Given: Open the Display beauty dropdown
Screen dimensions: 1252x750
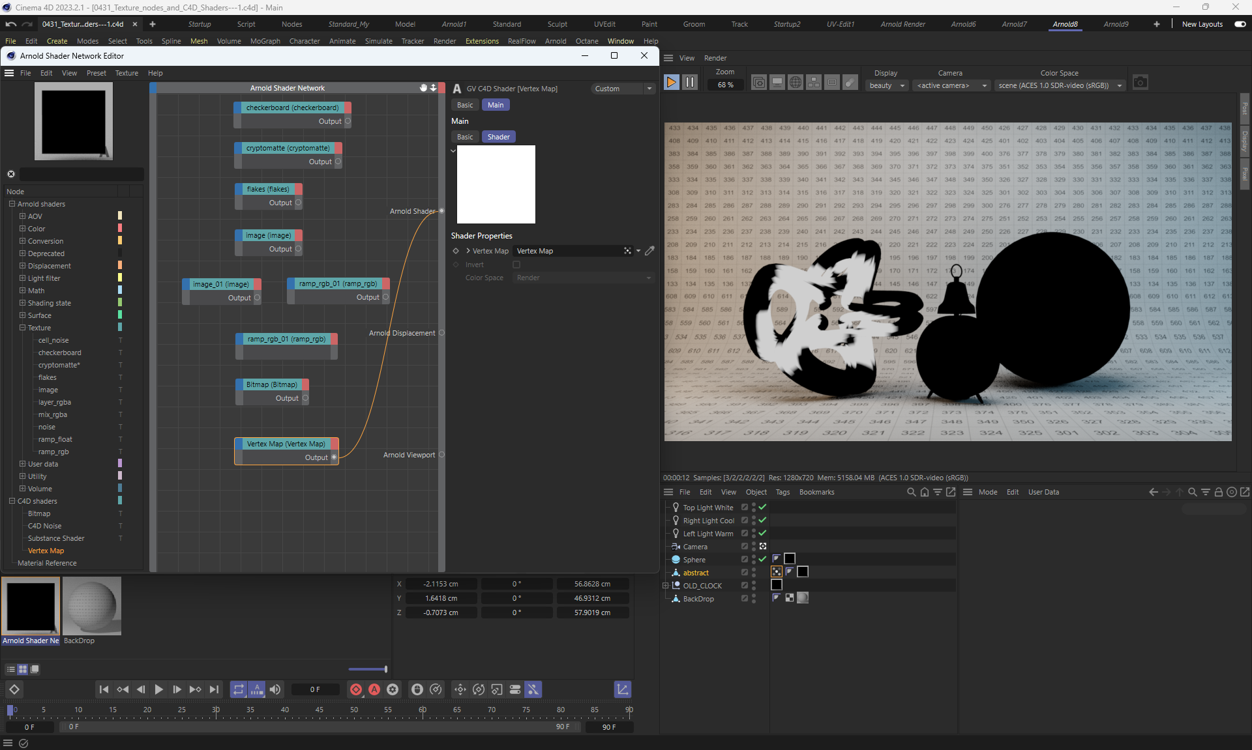Looking at the screenshot, I should 887,85.
